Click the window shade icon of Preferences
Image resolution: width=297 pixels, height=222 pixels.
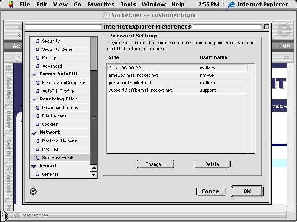coord(266,27)
